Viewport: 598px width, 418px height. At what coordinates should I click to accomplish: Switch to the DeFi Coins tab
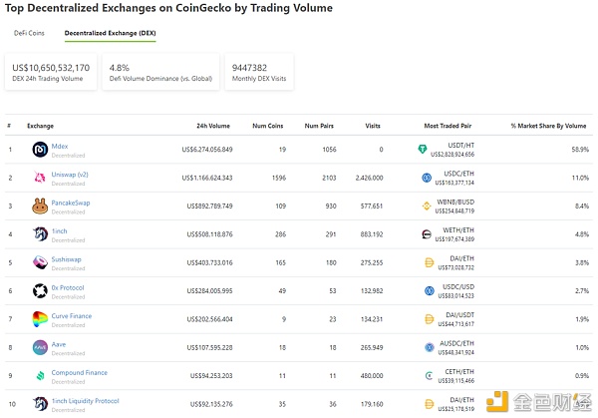29,33
